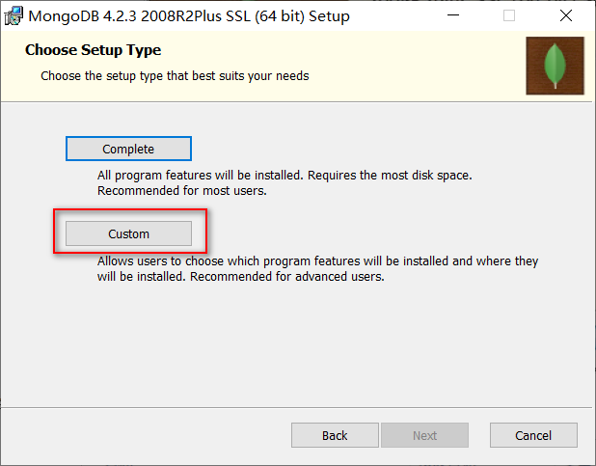596x466 pixels.
Task: Click the "where they" words in Custom description
Action: click(507, 261)
